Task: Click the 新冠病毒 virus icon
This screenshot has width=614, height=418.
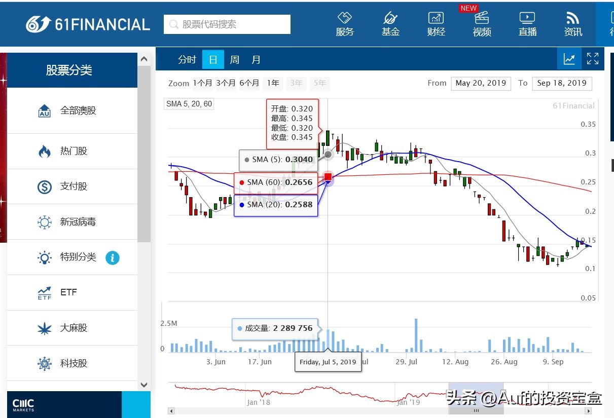Action: point(45,222)
